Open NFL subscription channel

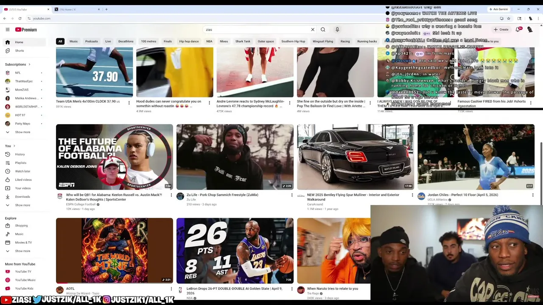click(18, 73)
